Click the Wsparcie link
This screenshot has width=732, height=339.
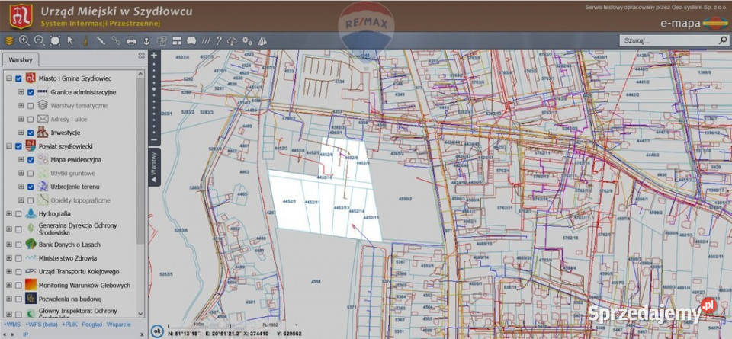[117, 325]
